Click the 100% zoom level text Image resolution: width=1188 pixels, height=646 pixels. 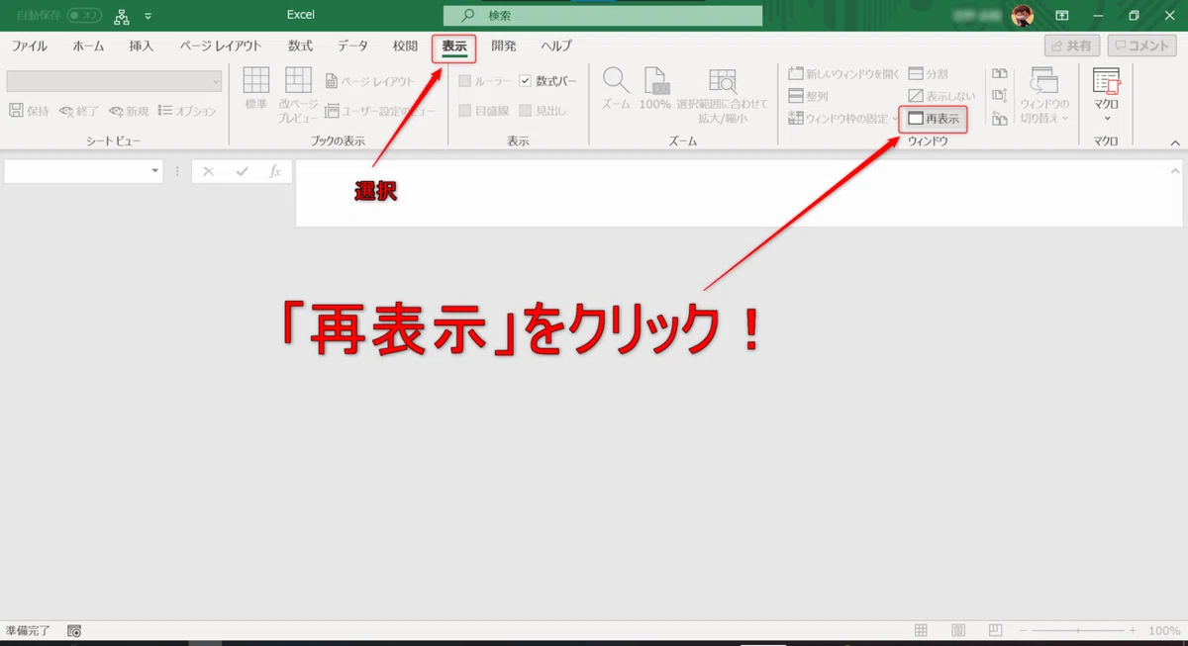[x=1163, y=630]
